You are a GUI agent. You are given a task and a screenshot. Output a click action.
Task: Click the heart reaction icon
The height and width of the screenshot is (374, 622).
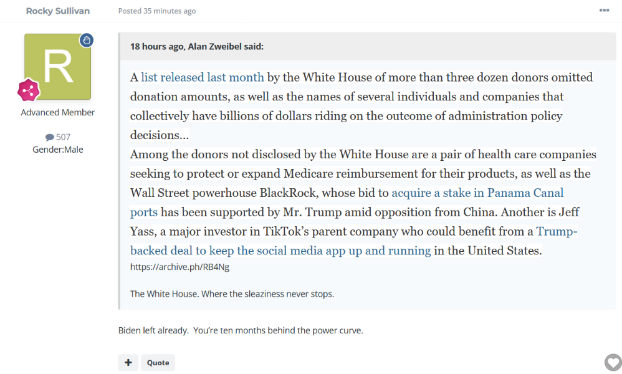coord(613,362)
